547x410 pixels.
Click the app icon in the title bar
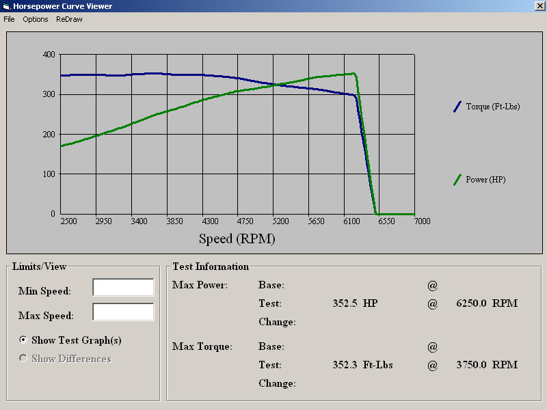6,6
